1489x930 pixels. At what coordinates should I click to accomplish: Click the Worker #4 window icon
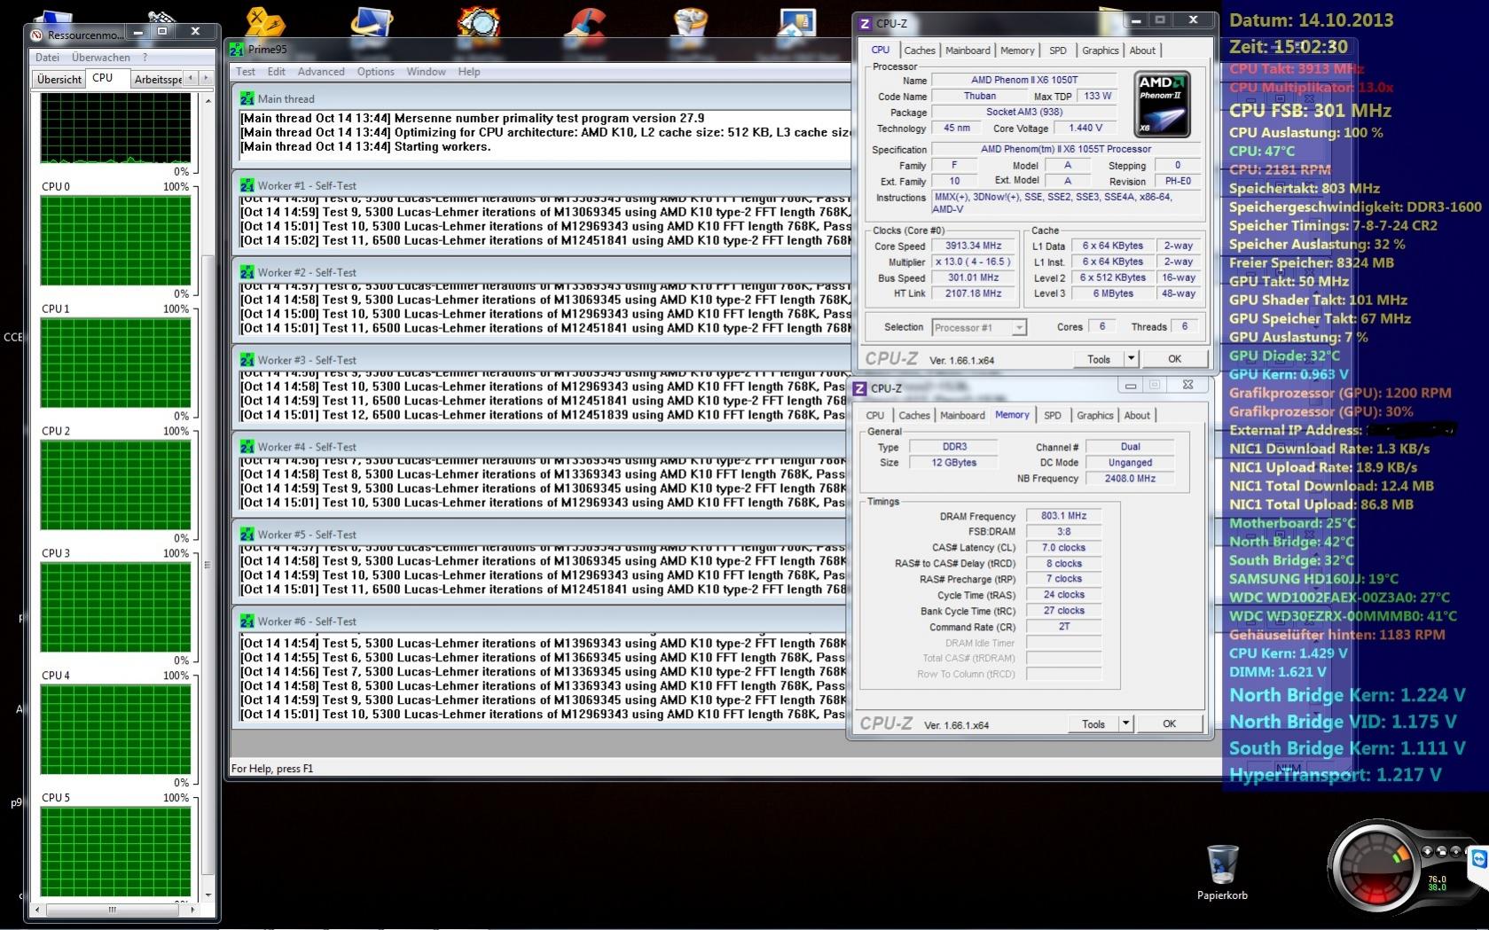[x=247, y=447]
